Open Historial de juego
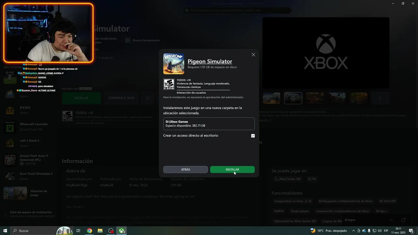Screen dimensions: 418x235 pos(29,193)
